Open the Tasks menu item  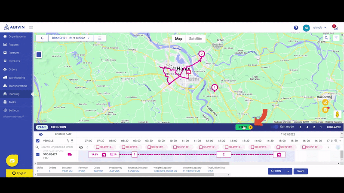coord(12,102)
